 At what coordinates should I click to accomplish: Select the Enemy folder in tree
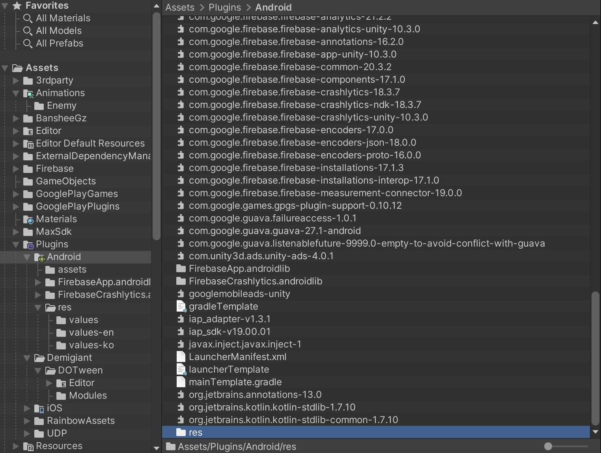tap(62, 106)
